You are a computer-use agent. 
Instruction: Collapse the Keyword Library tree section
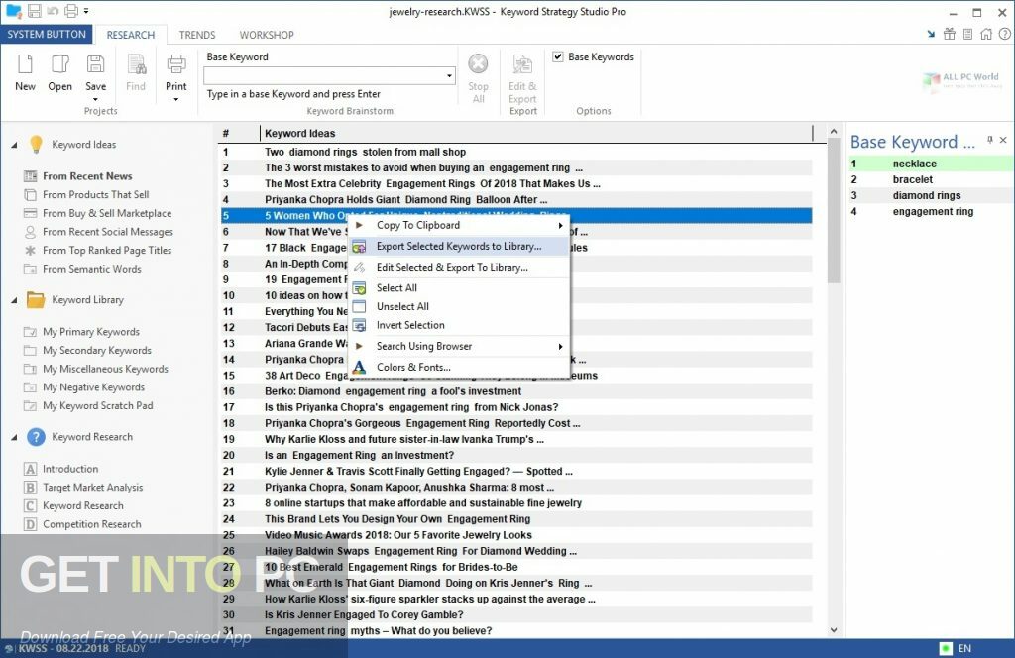click(14, 300)
